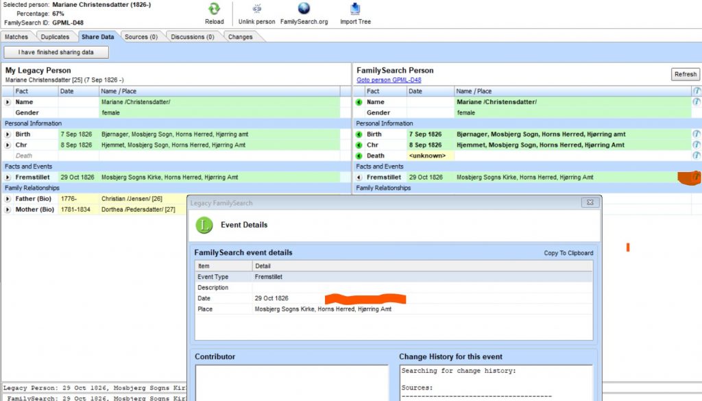Image resolution: width=702 pixels, height=401 pixels.
Task: Click Legacy Fact column header
Action: click(x=36, y=91)
